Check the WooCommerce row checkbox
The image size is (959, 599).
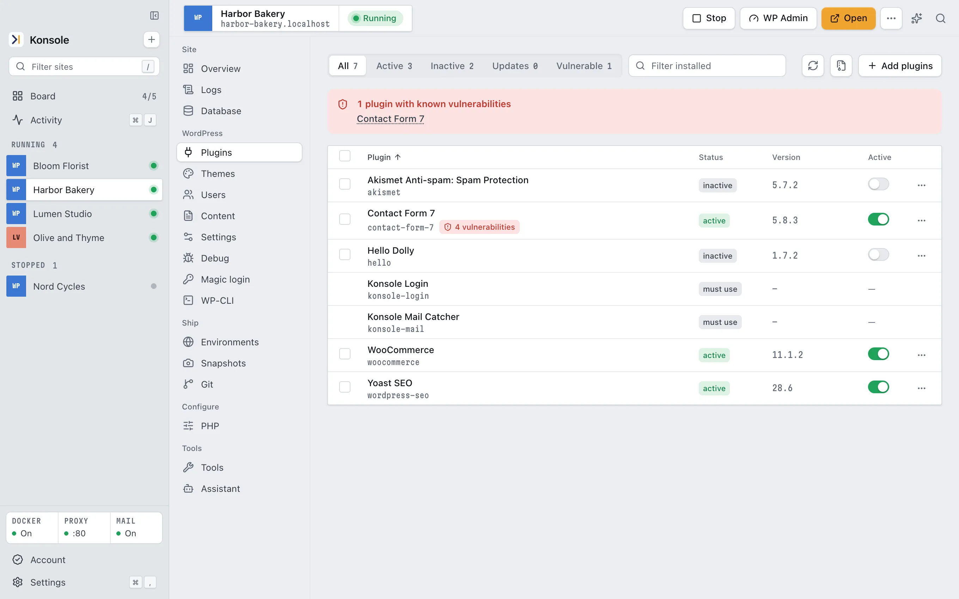point(345,354)
